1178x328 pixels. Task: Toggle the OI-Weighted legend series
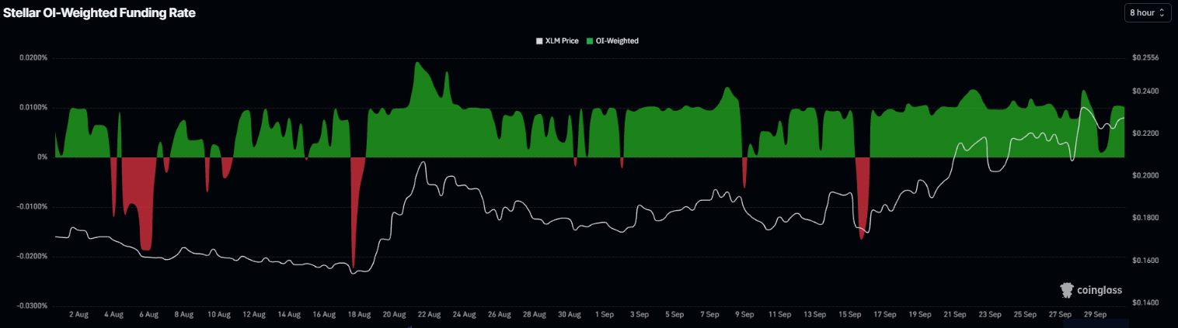[612, 40]
